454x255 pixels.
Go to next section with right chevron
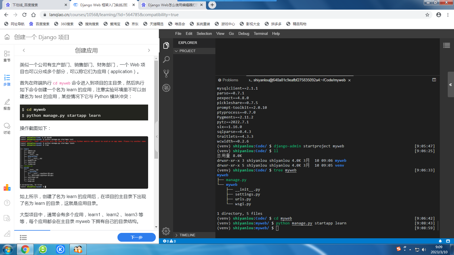pos(149,50)
